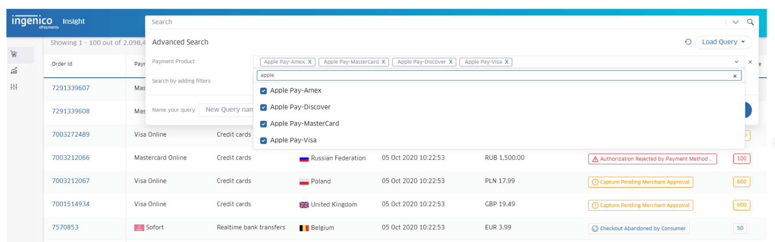Viewport: 775px width, 242px height.
Task: Remove the Apple Pay-MasterCard tag
Action: coord(383,62)
